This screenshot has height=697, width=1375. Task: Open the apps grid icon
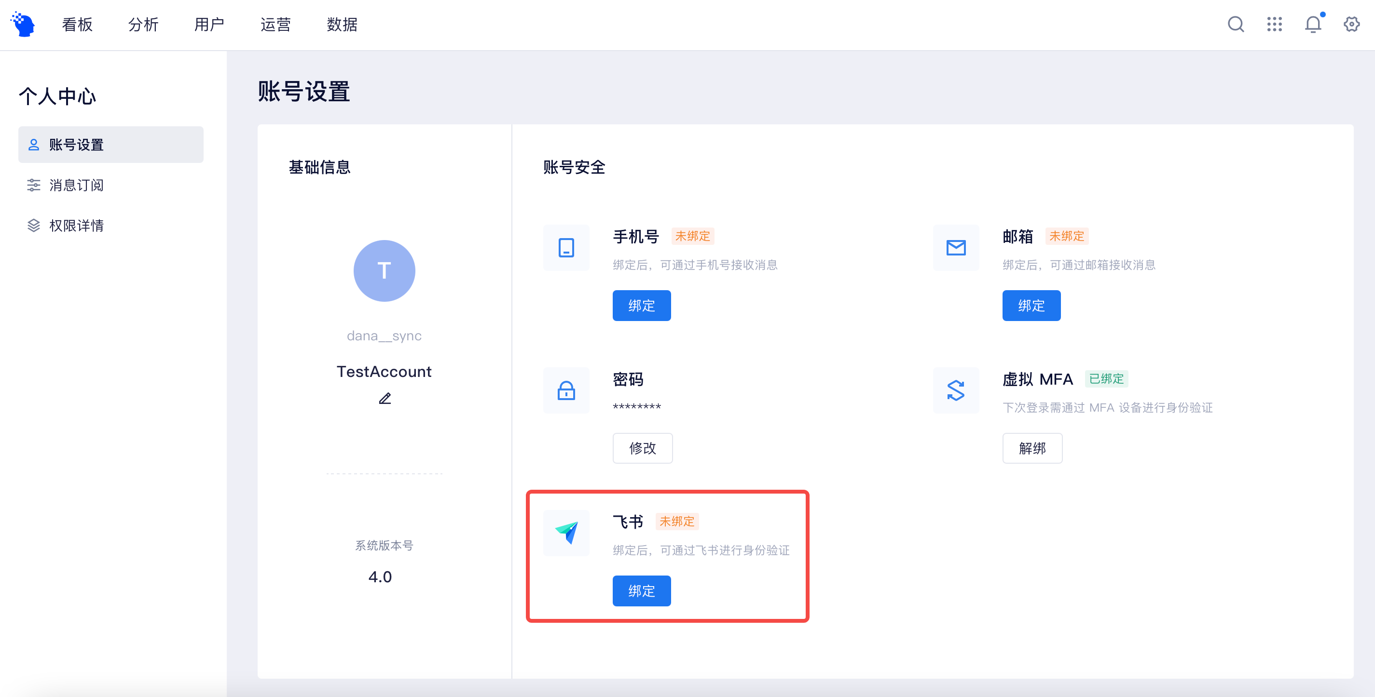tap(1274, 24)
